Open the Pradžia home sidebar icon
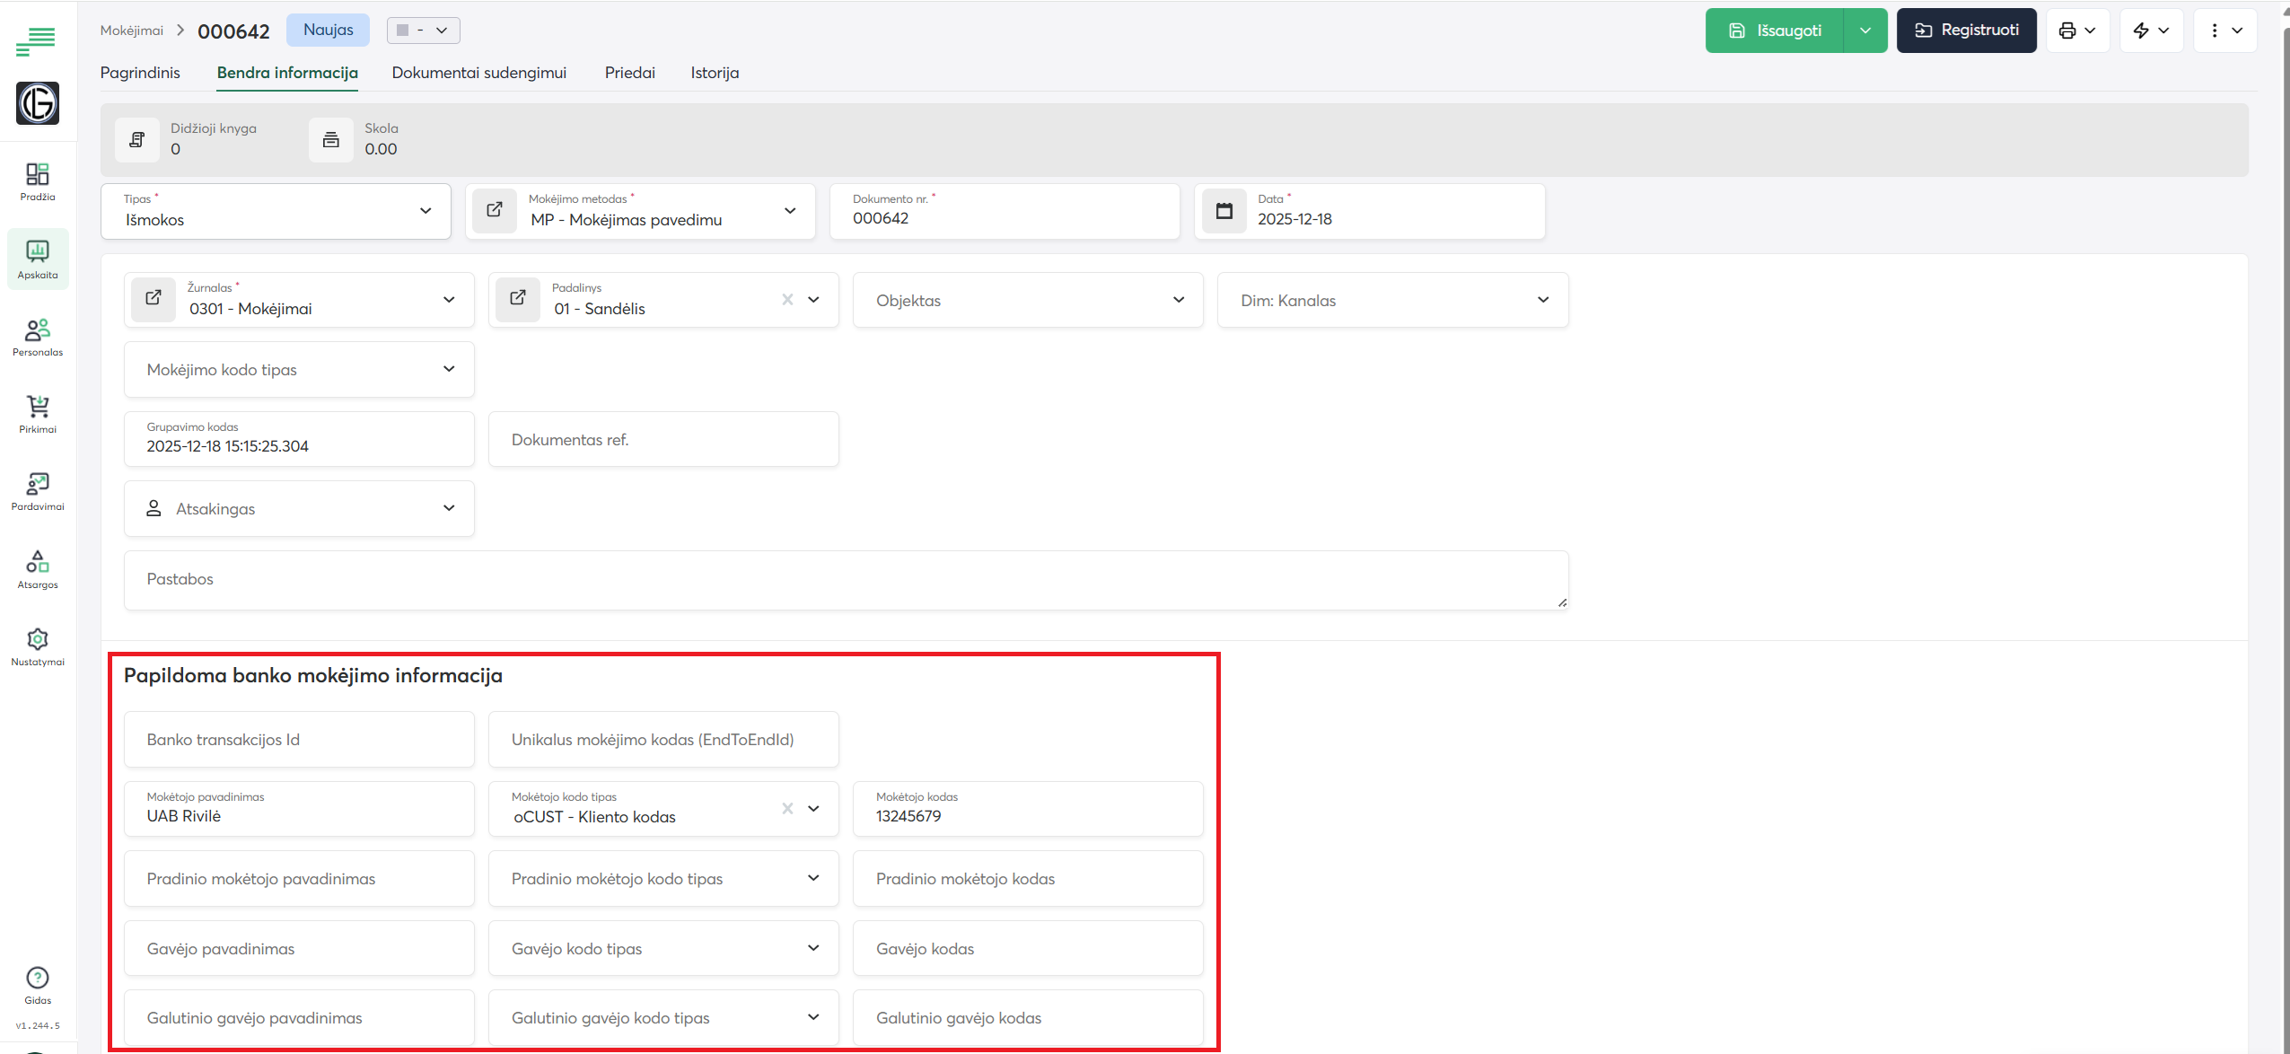 coord(38,180)
